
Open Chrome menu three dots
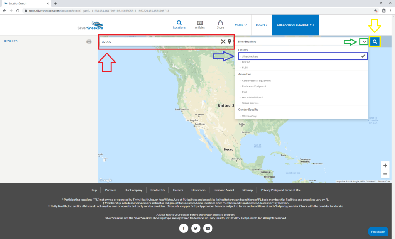(x=390, y=11)
